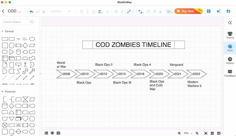
Task: Click the outline panel icon at bottom left
Action: 46,133
